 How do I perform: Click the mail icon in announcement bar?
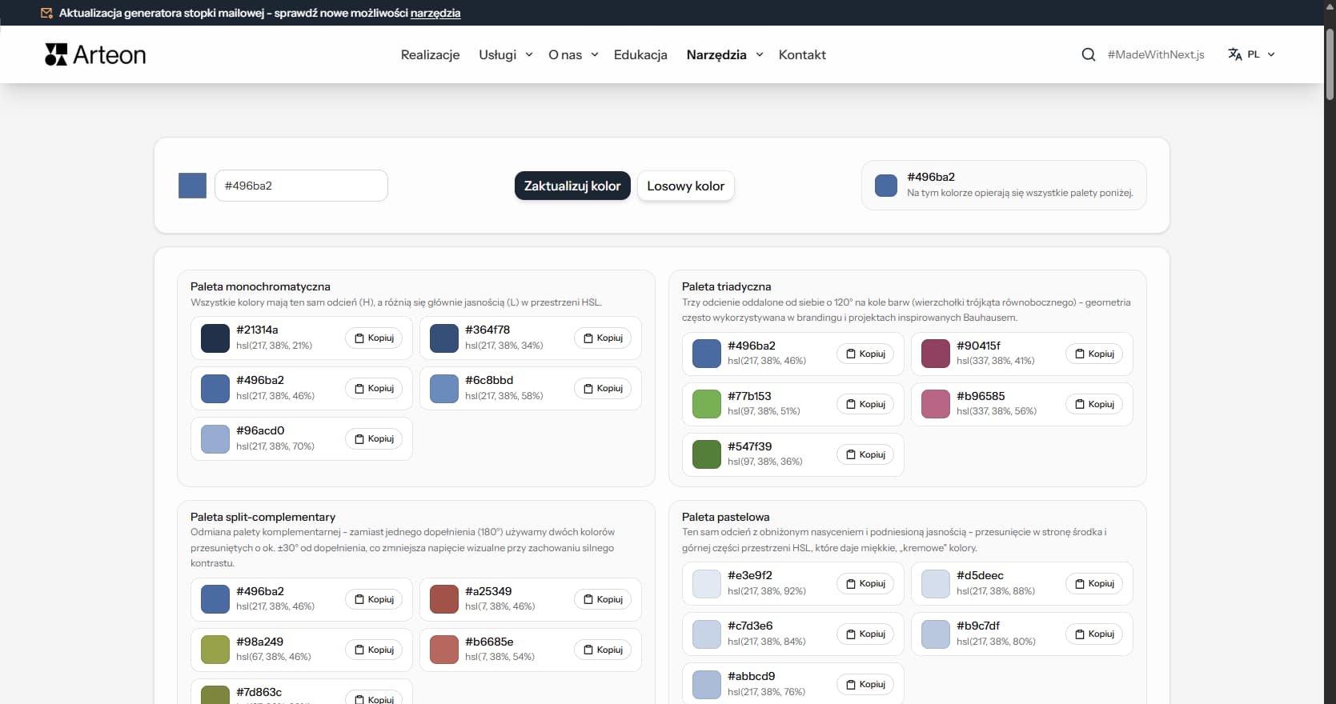[x=46, y=13]
